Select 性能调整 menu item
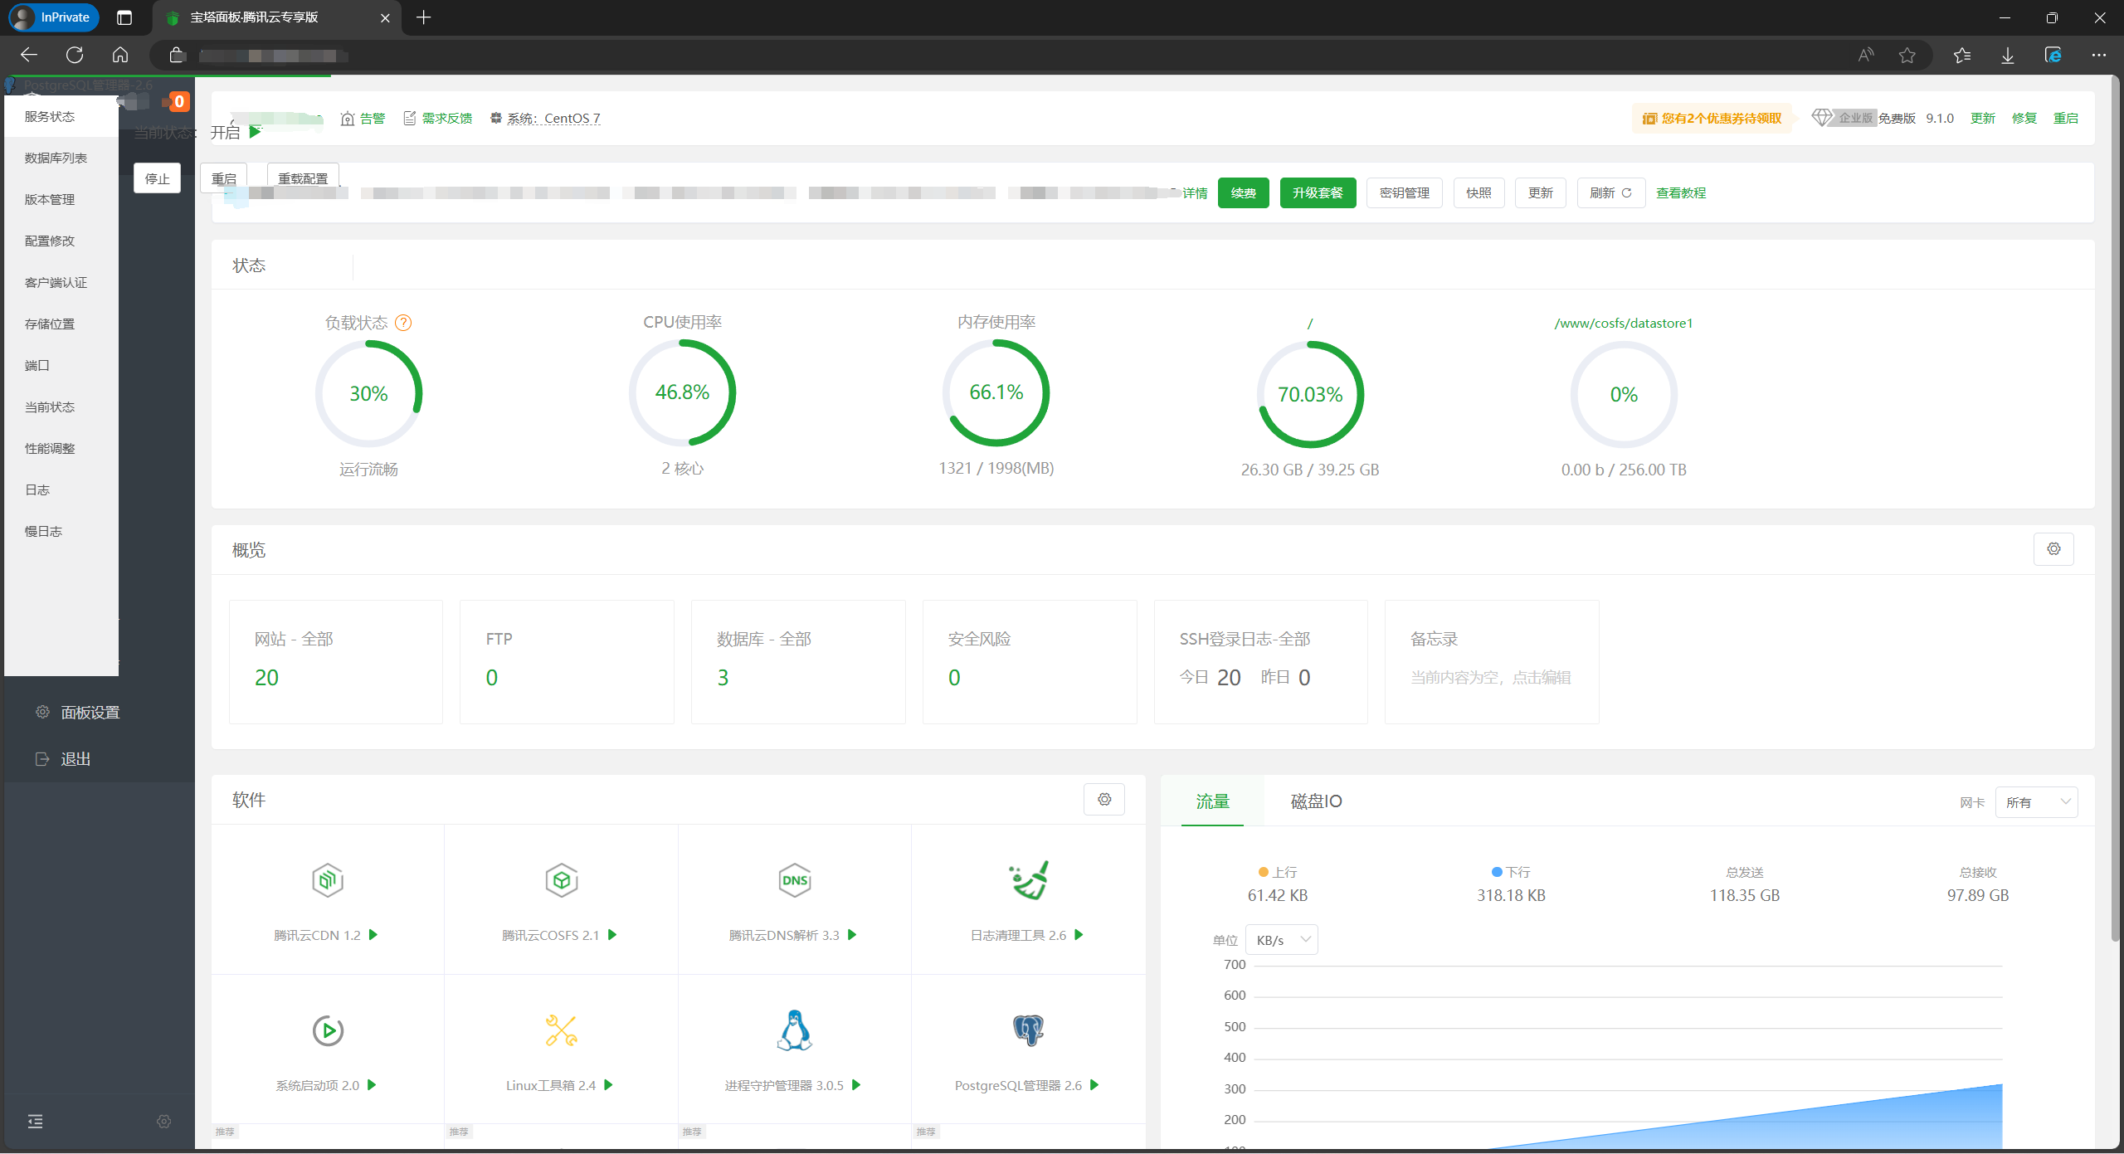The image size is (2124, 1154). (61, 448)
